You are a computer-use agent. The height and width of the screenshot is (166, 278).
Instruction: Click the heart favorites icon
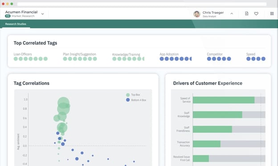click(256, 13)
